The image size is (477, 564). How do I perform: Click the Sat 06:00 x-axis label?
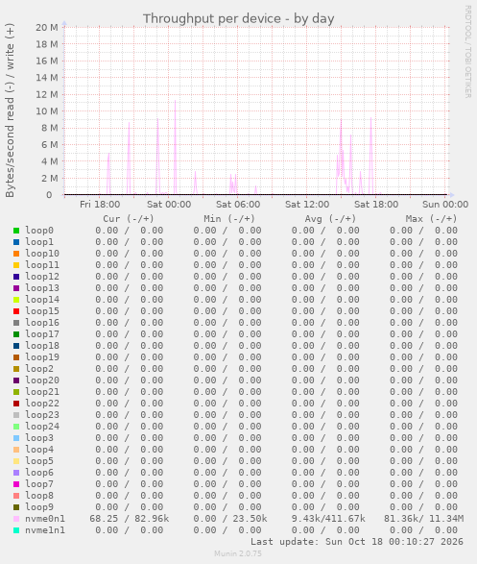[x=238, y=205]
